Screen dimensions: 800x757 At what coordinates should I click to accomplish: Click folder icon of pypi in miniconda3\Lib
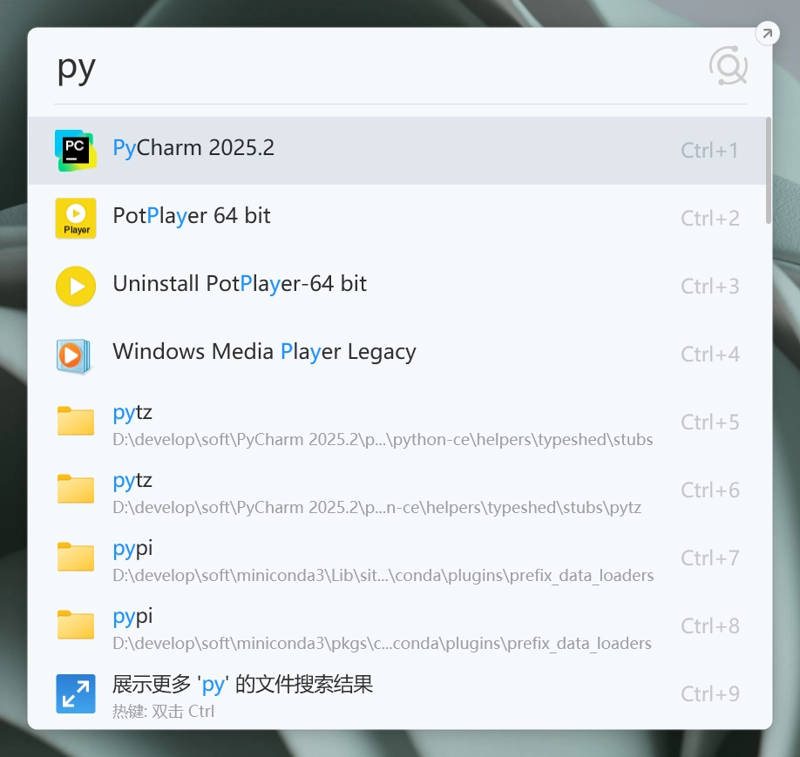(76, 557)
